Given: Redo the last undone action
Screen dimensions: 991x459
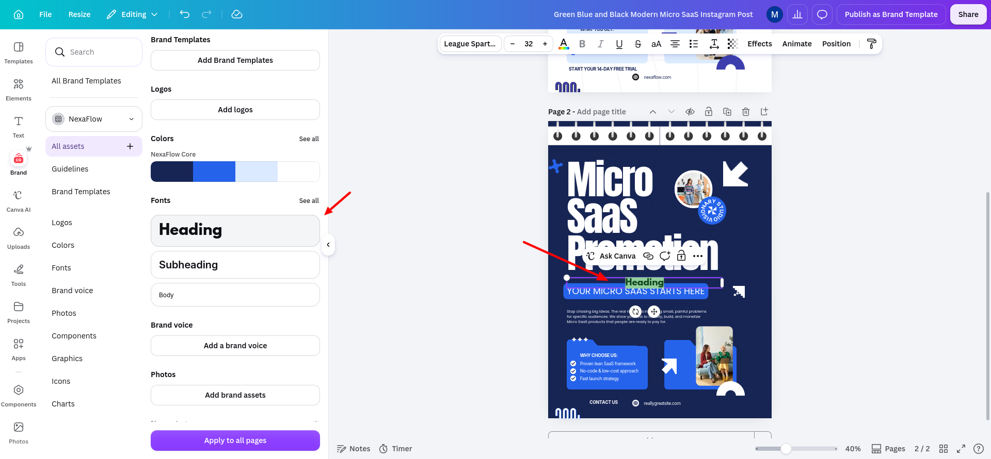Looking at the screenshot, I should pyautogui.click(x=206, y=14).
